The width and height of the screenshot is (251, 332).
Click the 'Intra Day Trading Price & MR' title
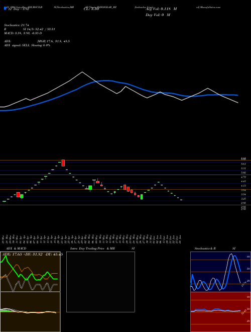click(92, 248)
